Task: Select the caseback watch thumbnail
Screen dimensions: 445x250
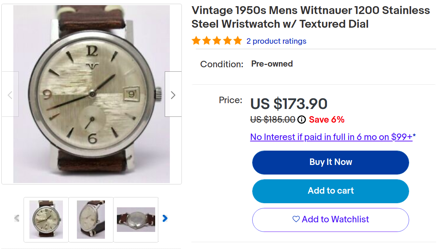Action: [x=136, y=220]
